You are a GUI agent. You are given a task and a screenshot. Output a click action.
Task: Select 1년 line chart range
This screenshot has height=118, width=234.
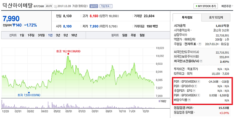coord(50,35)
